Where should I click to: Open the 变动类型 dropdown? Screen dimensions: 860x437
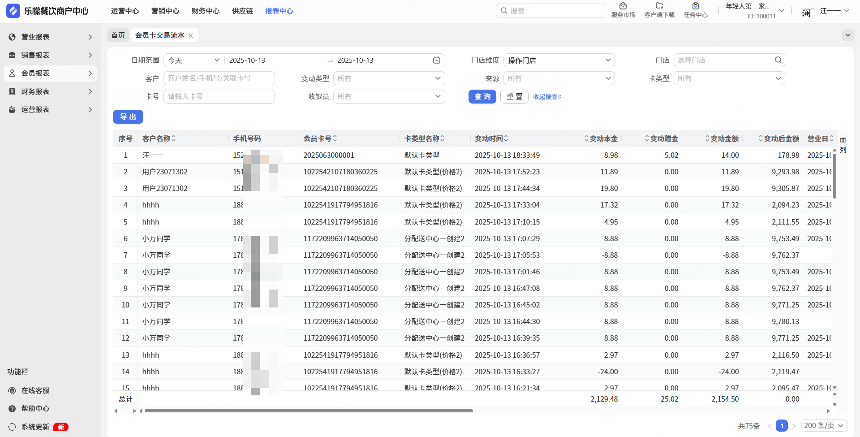click(389, 78)
